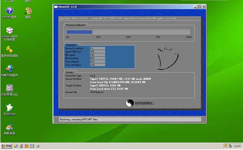Click the paintbrush quick launch icon
This screenshot has width=243, height=150.
[x=21, y=146]
